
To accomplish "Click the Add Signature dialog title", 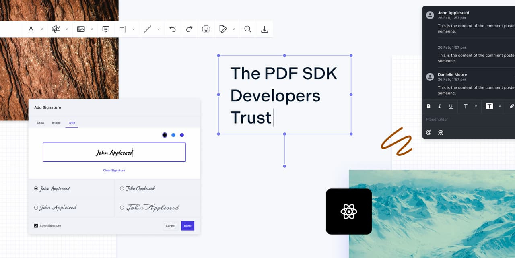I will (47, 107).
